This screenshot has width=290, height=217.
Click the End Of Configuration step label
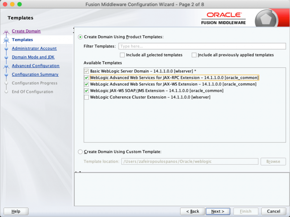[x=32, y=92]
